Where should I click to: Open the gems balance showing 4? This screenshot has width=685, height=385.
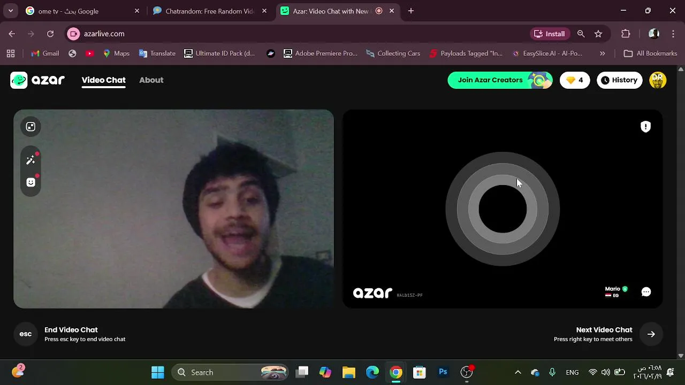tap(575, 80)
